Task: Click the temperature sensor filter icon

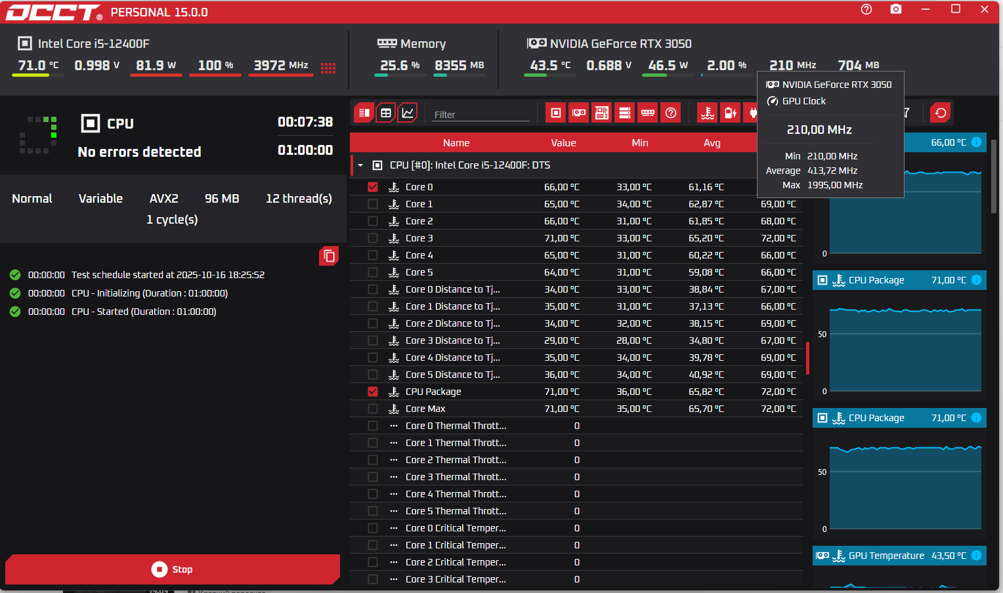Action: 707,113
